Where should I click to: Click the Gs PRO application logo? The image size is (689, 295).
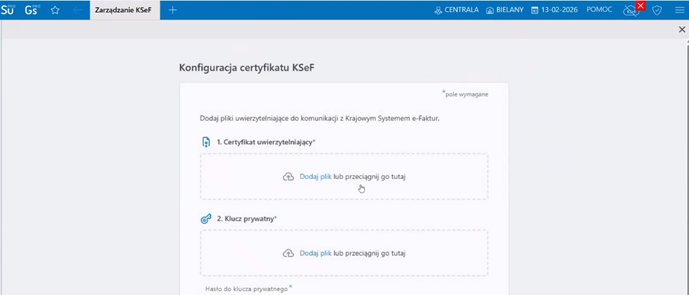[x=31, y=10]
